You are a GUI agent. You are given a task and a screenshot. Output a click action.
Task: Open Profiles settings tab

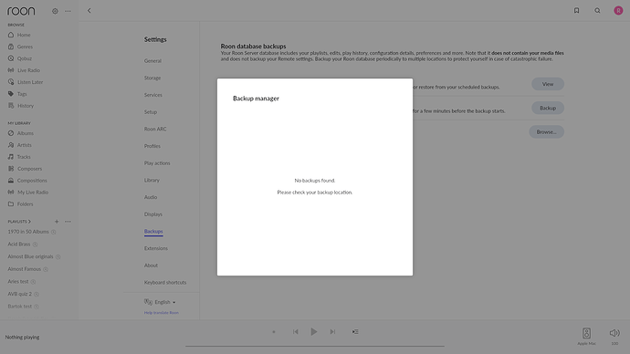152,146
